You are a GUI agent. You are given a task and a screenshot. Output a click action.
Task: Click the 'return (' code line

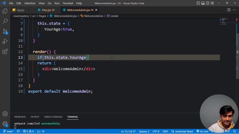pos(47,63)
